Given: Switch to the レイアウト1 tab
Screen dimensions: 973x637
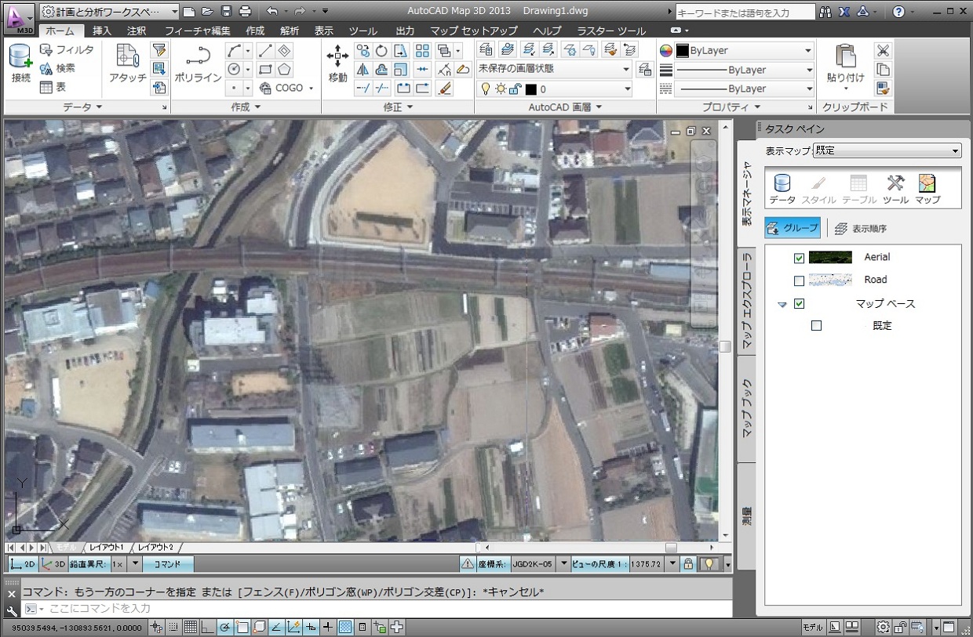Looking at the screenshot, I should (x=106, y=547).
